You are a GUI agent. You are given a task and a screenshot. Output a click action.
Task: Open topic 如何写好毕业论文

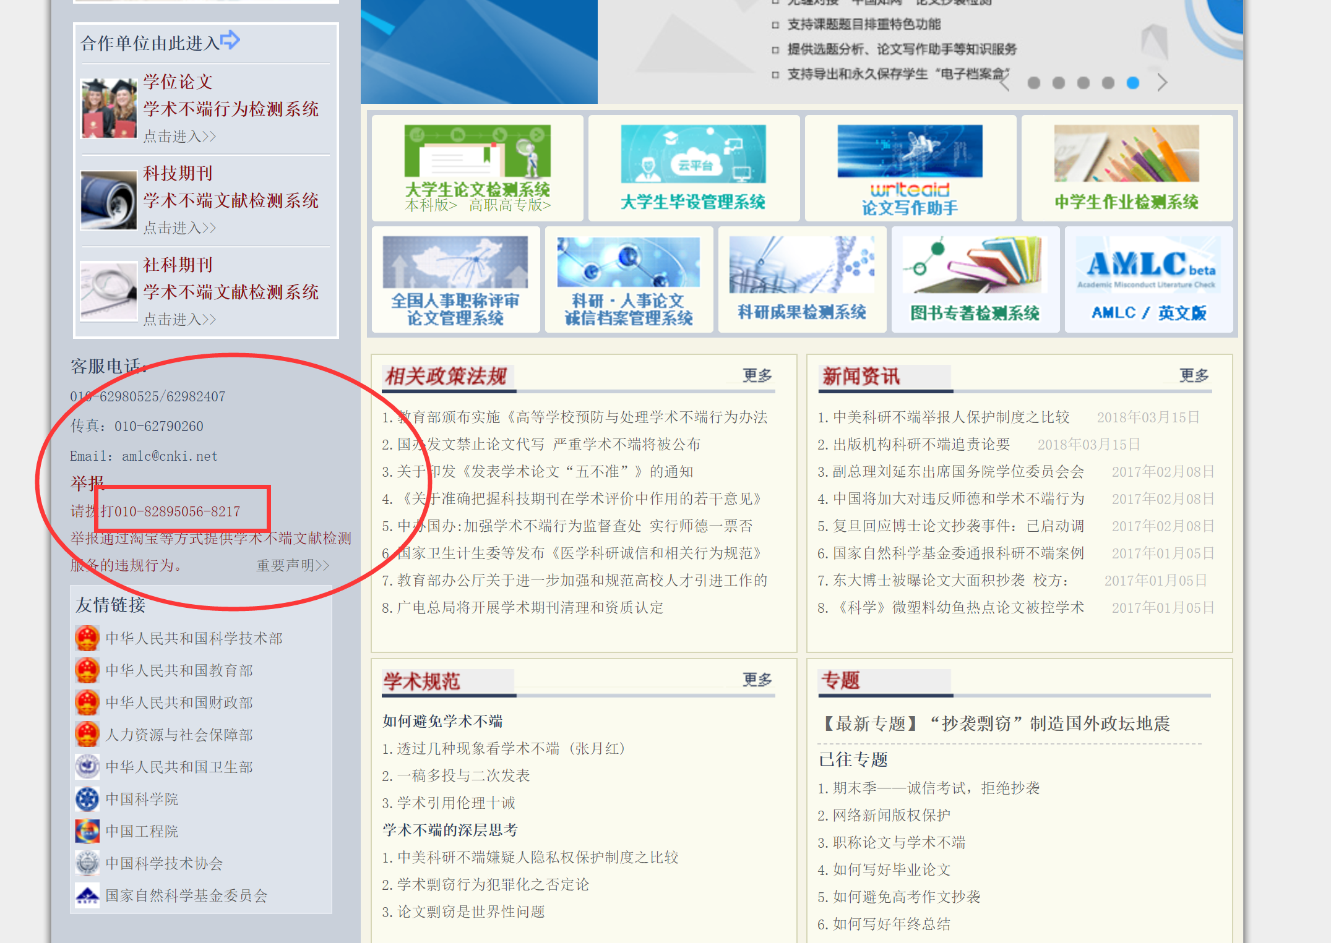click(x=892, y=870)
